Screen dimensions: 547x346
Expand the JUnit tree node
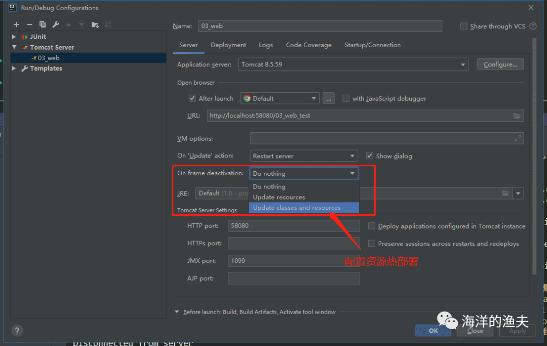[14, 36]
